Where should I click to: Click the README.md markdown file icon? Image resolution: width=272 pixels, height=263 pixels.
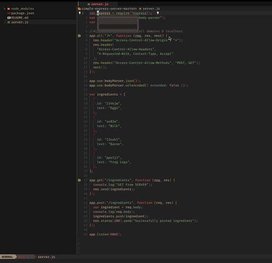[x=9, y=18]
